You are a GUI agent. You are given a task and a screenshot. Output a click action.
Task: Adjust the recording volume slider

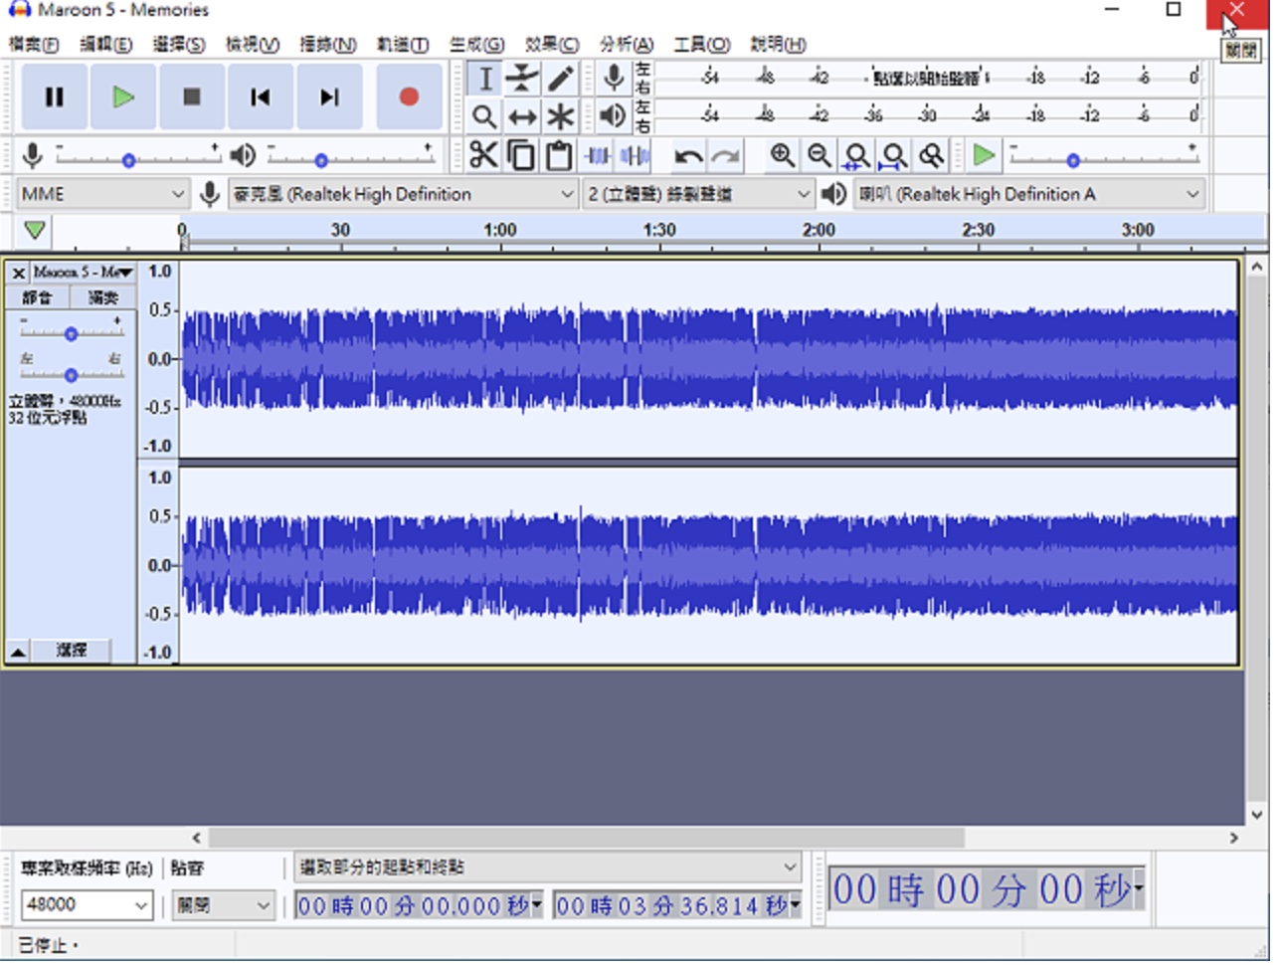137,160
